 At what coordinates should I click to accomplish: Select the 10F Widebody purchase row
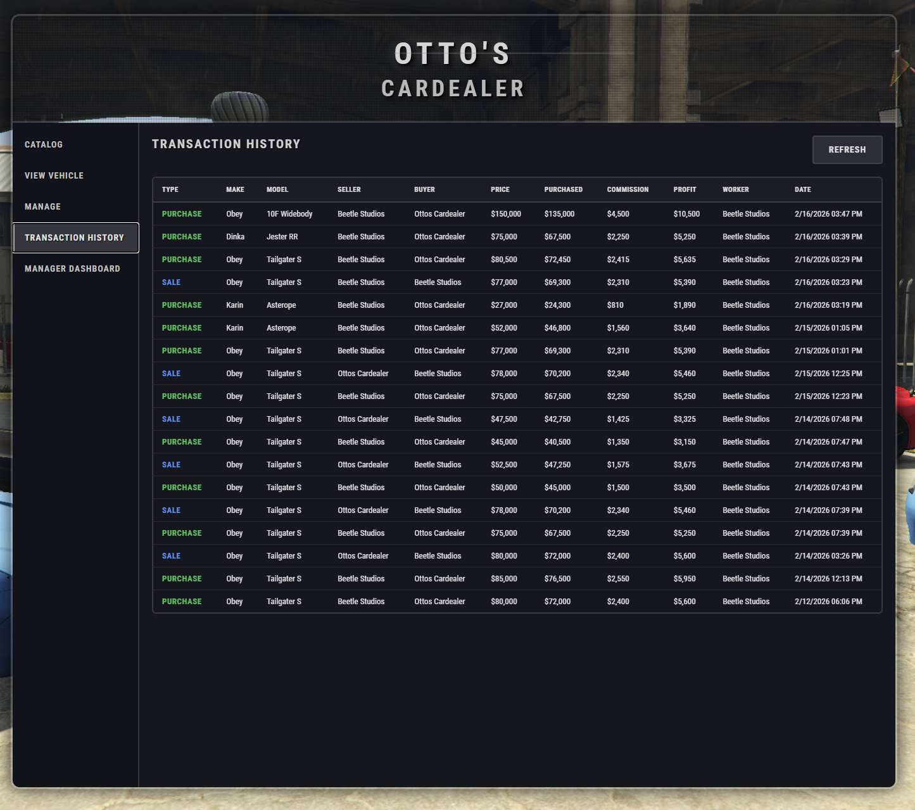pos(517,214)
